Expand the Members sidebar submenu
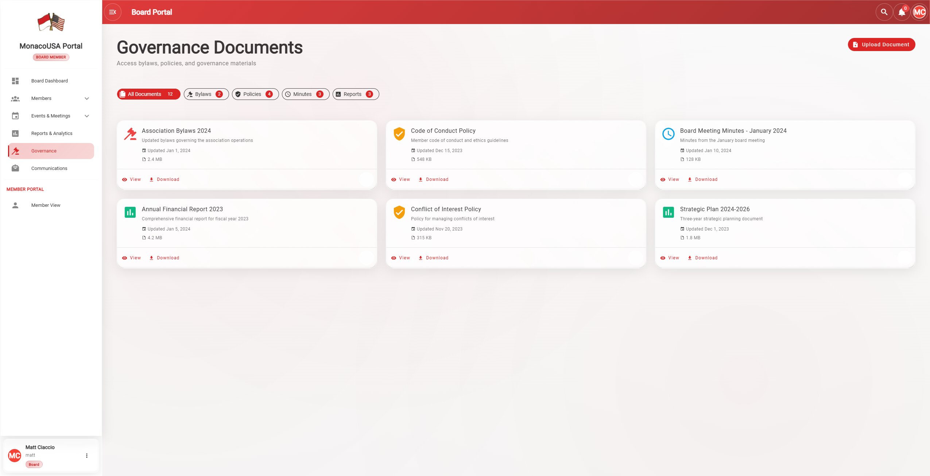The width and height of the screenshot is (930, 476). click(87, 98)
